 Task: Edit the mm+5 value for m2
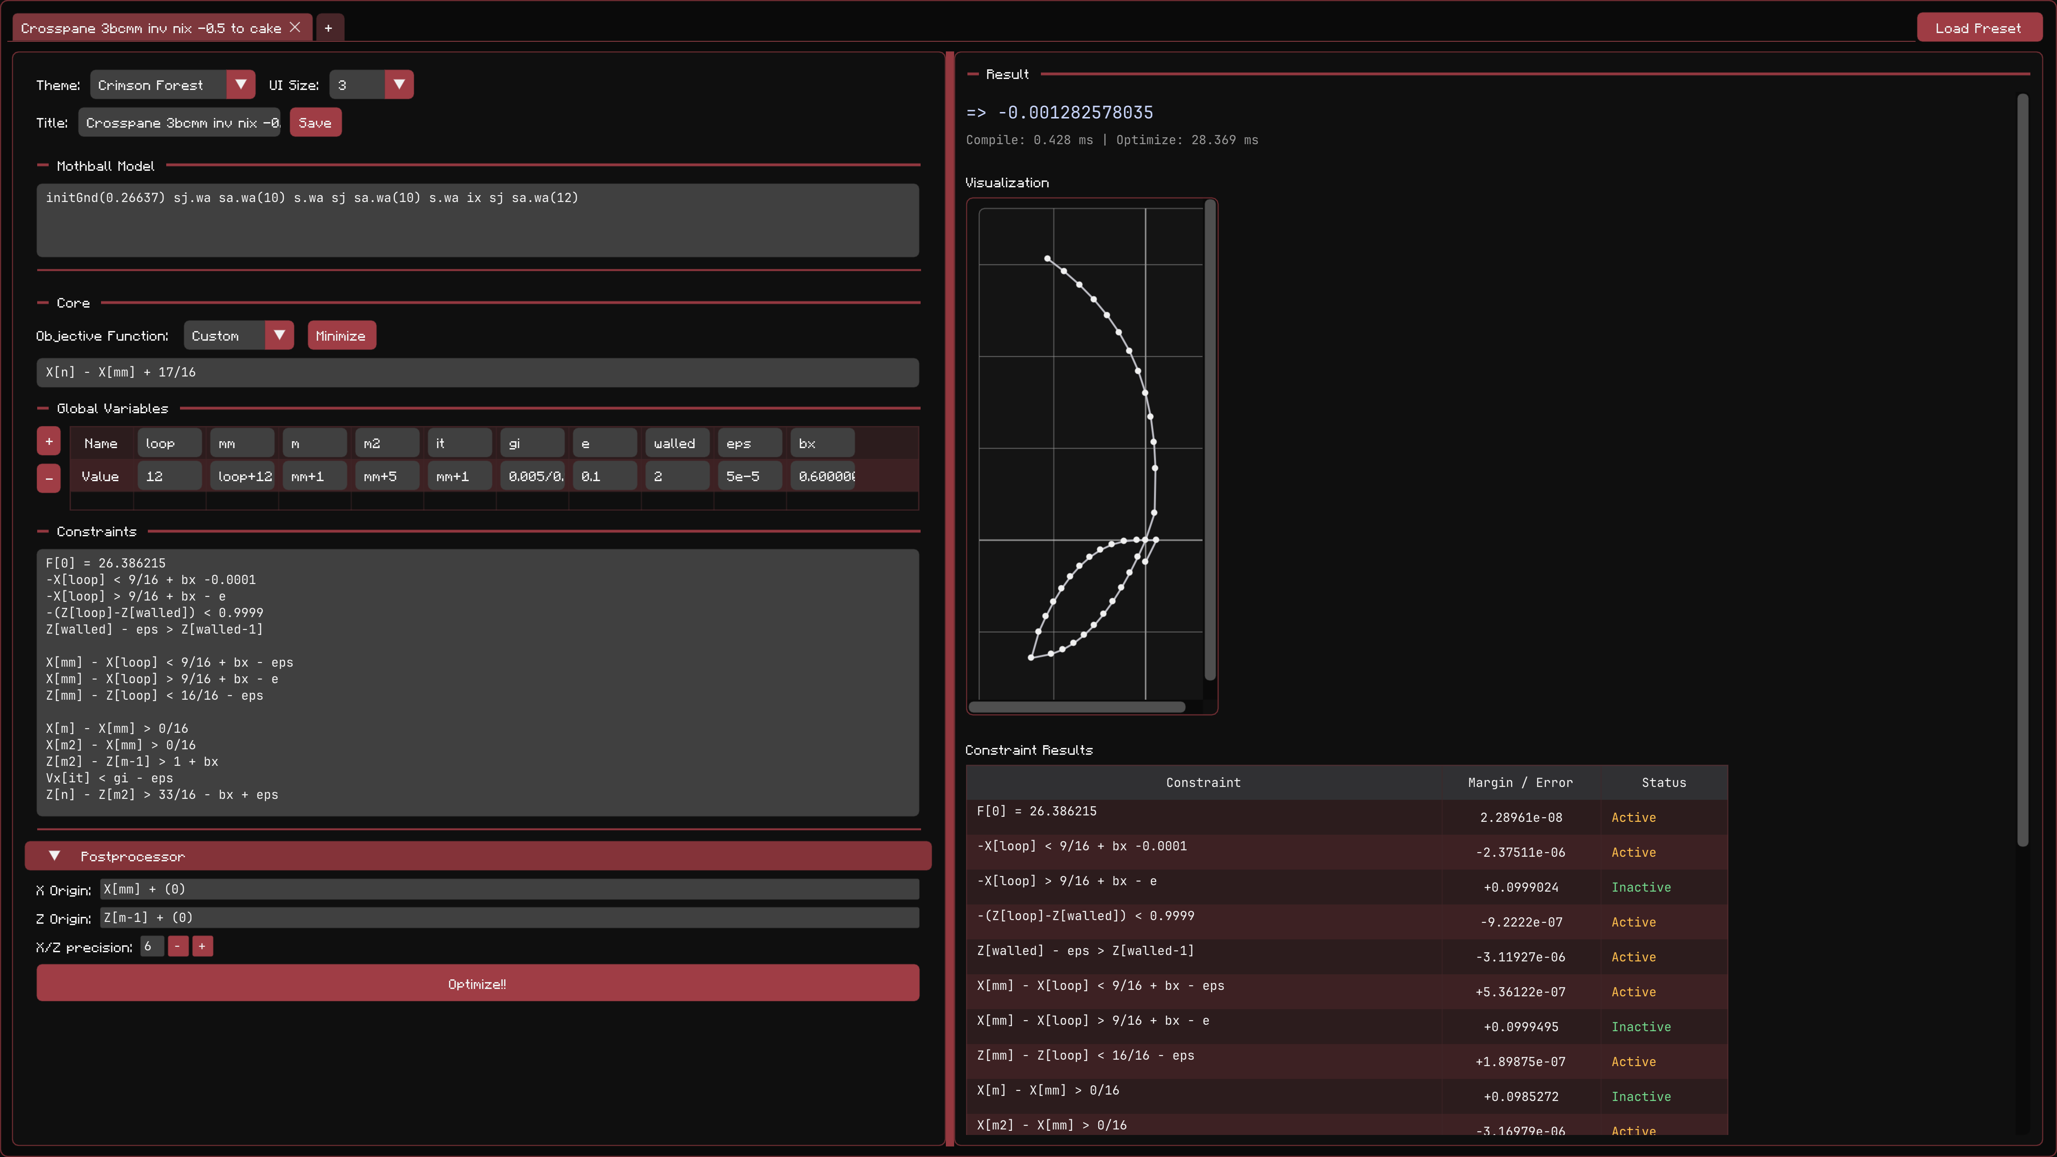[387, 477]
